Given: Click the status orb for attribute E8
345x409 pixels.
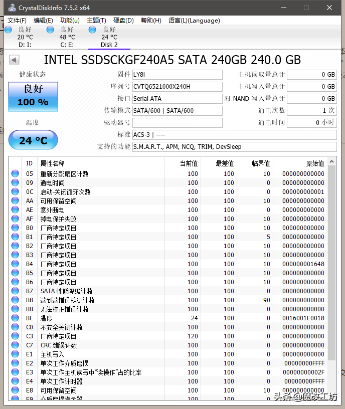Looking at the screenshot, I should coord(15,390).
